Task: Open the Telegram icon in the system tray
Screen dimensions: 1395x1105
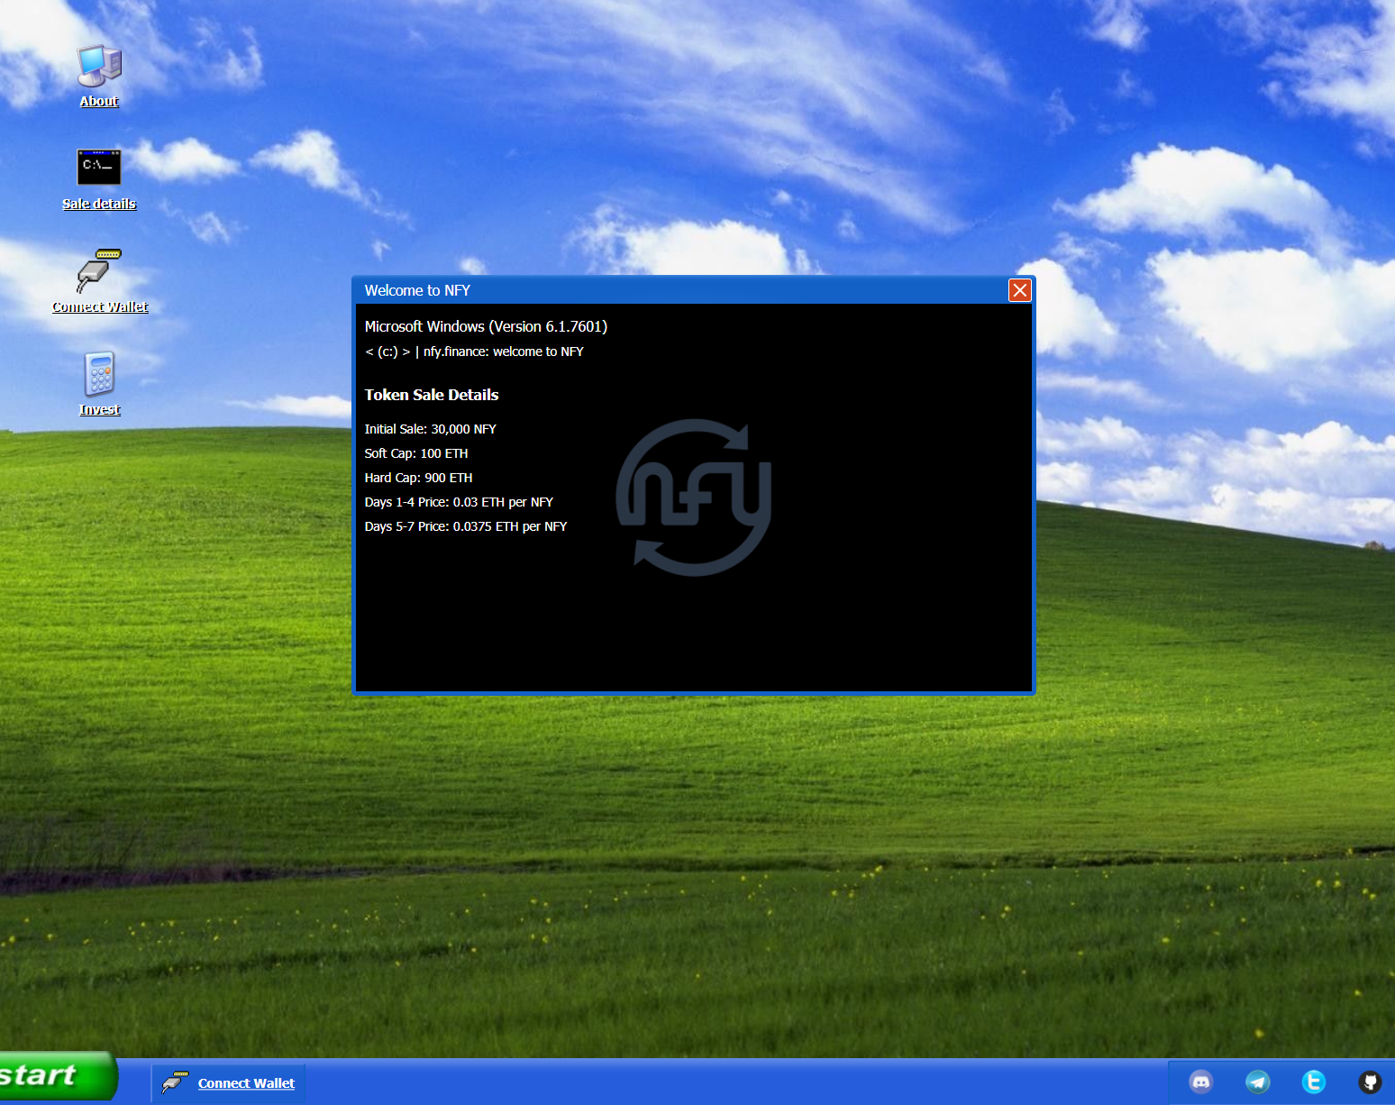Action: tap(1258, 1082)
